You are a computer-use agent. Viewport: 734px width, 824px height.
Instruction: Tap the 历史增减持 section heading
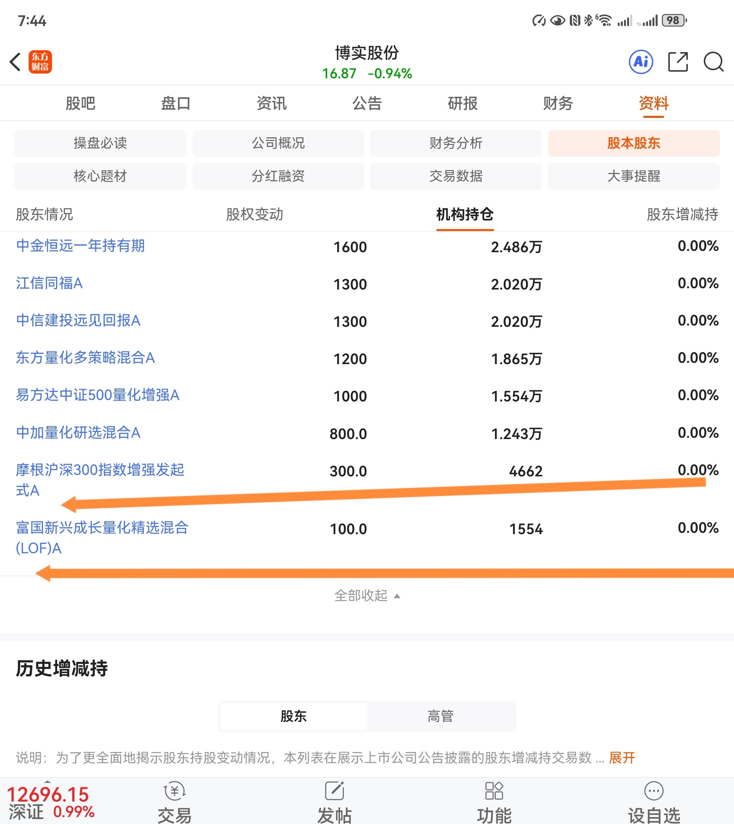click(x=62, y=668)
